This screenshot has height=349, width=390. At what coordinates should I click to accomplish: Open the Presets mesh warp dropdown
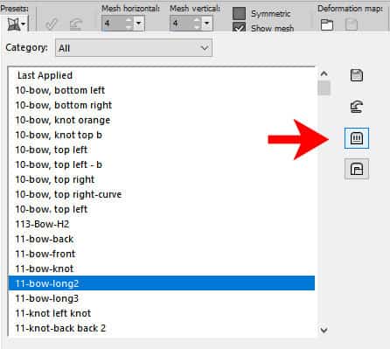coord(17,24)
